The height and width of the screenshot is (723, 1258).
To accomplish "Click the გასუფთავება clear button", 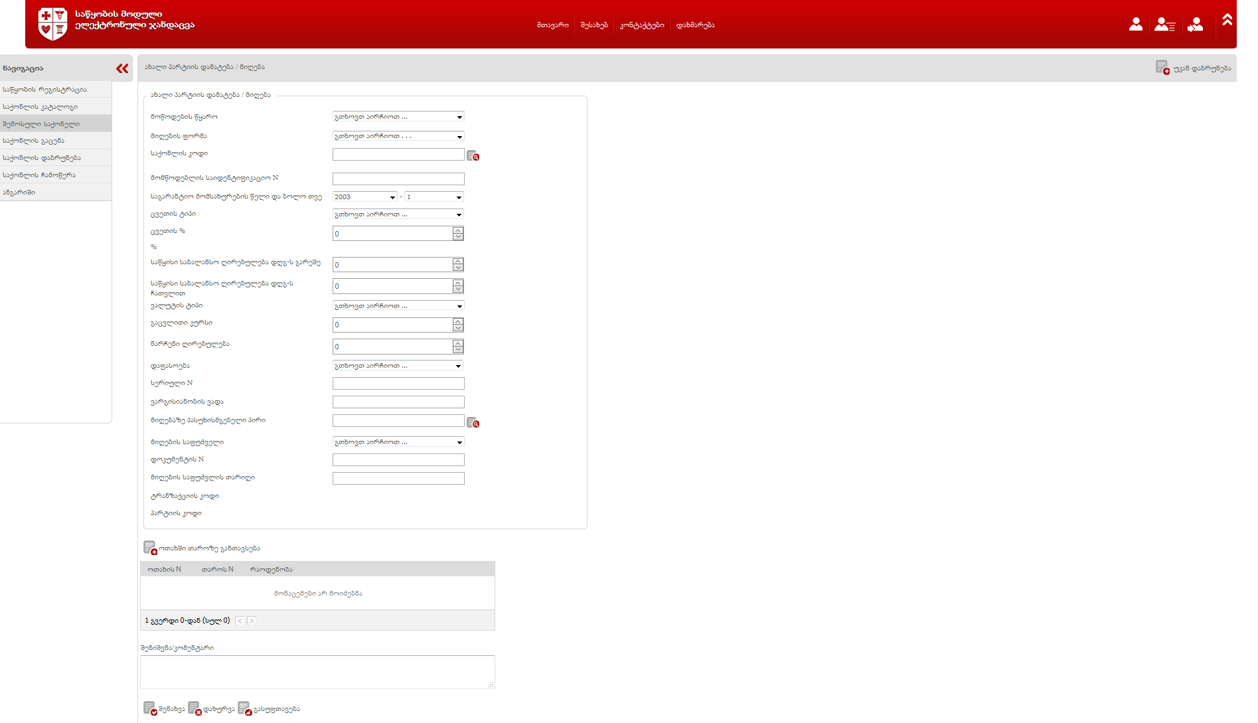I will click(269, 709).
